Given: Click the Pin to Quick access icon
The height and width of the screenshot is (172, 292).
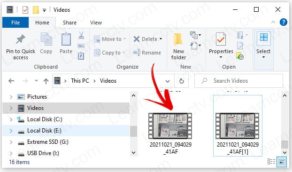Looking at the screenshot, I should click(x=21, y=39).
